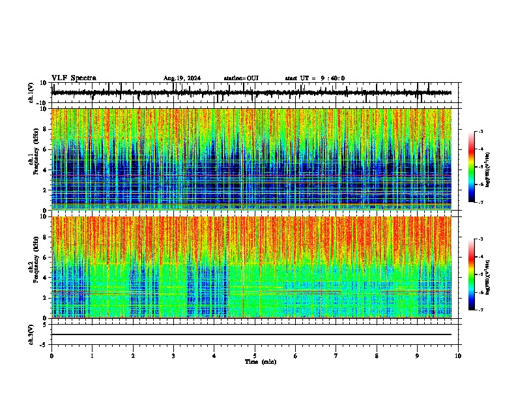Click time axis tick label "8"

(377, 356)
